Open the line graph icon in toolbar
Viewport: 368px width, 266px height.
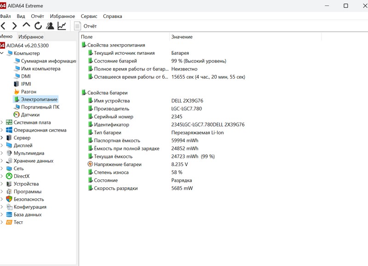pos(62,26)
